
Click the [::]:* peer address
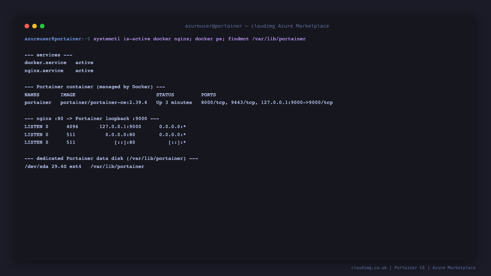(177, 143)
